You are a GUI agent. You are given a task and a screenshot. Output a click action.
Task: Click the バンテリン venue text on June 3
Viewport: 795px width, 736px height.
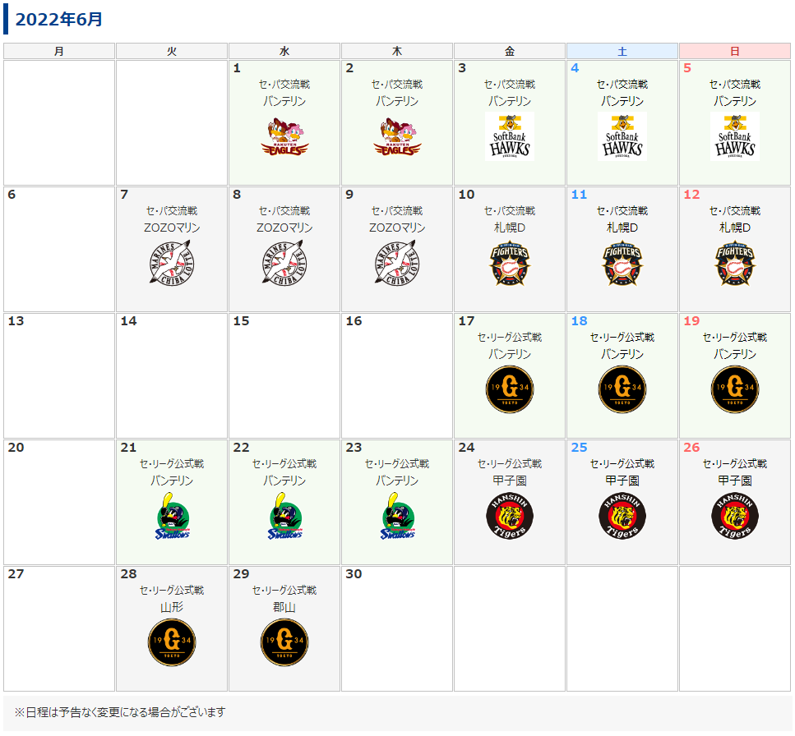(x=510, y=101)
